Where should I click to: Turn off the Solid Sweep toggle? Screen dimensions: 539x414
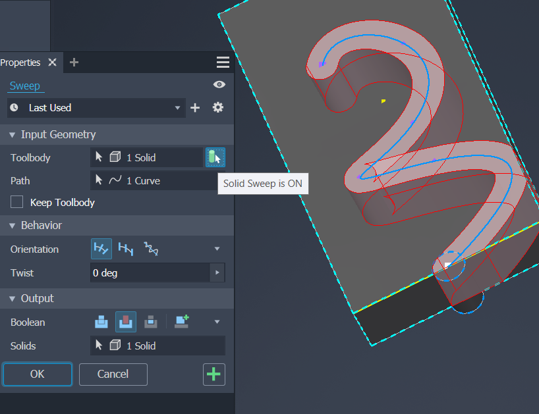(215, 157)
